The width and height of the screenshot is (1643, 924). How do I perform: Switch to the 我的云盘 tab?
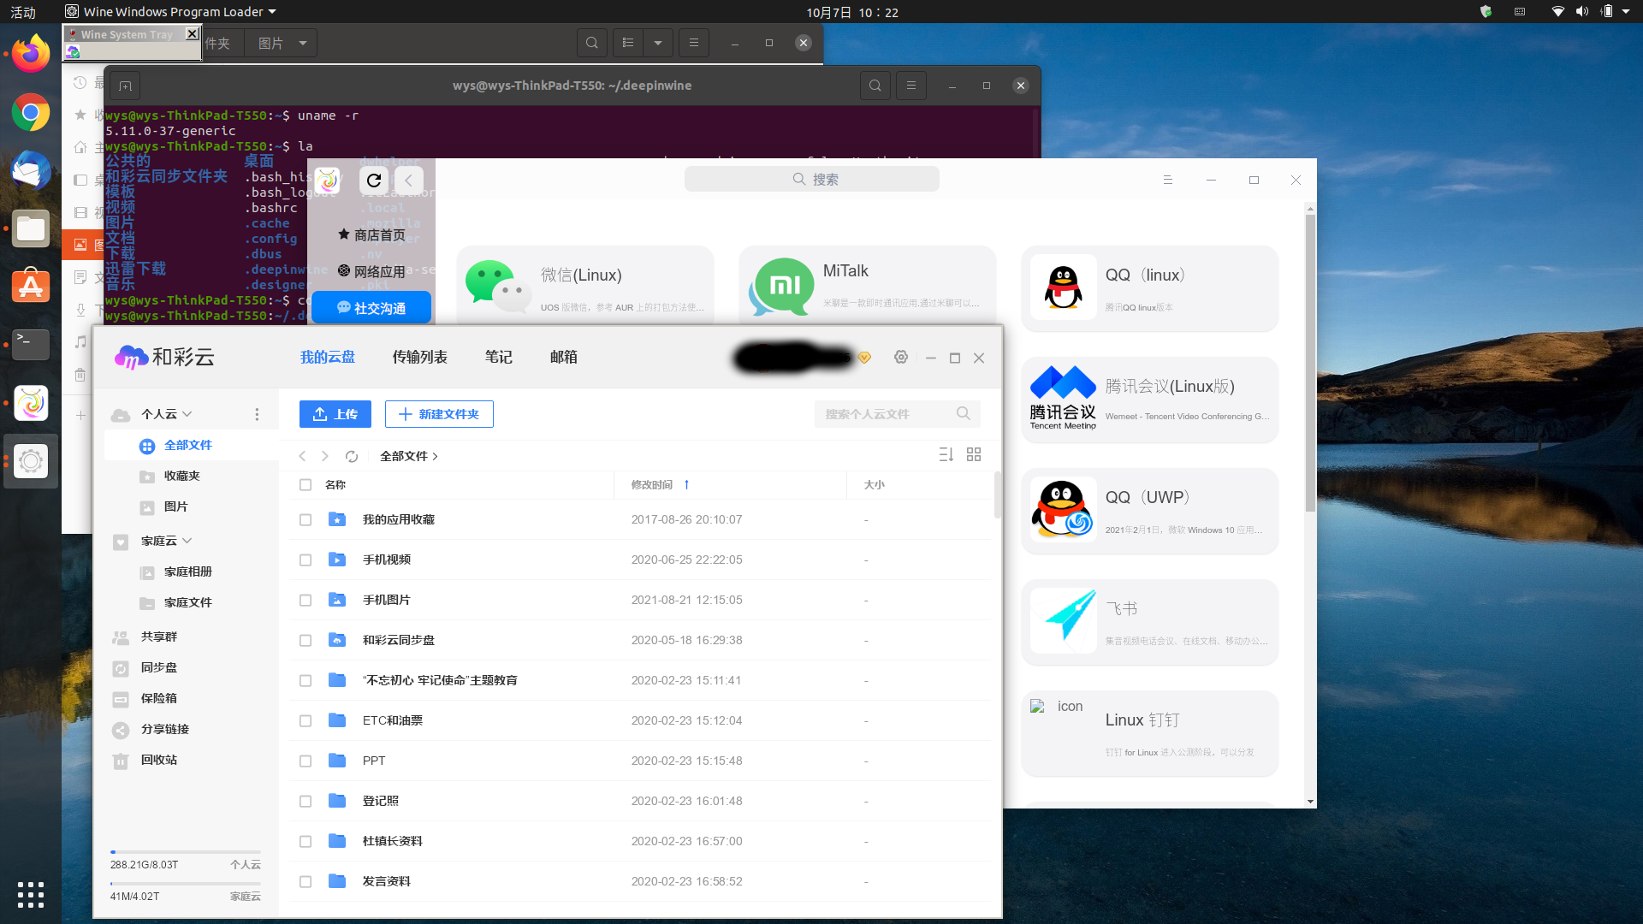pos(328,358)
